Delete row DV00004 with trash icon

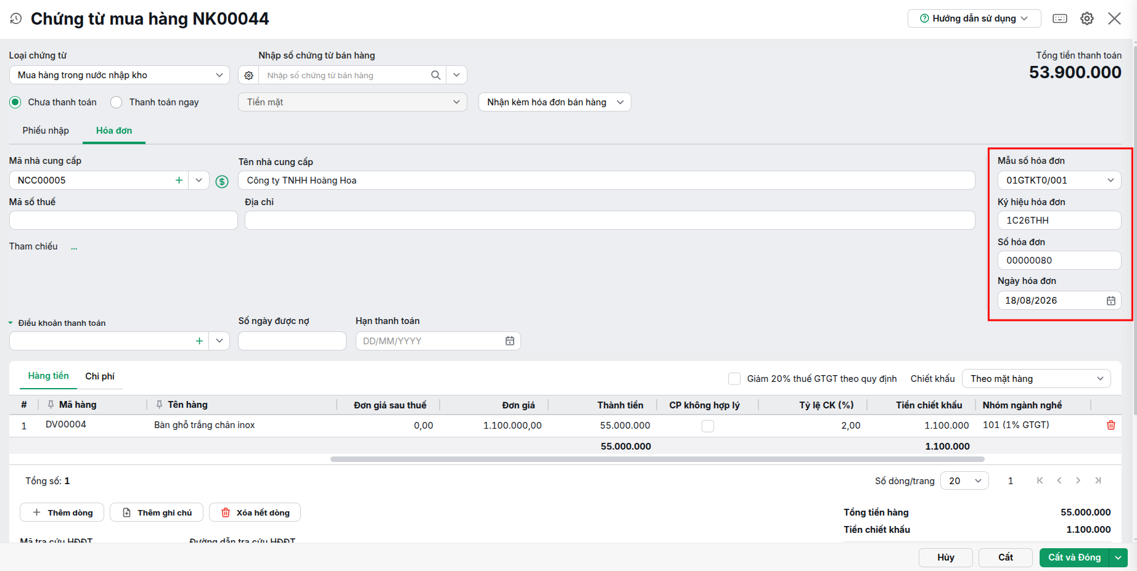click(1111, 425)
